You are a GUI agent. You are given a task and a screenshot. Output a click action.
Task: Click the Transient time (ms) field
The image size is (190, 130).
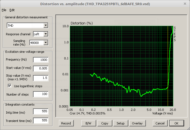pyautogui.click(x=41, y=121)
